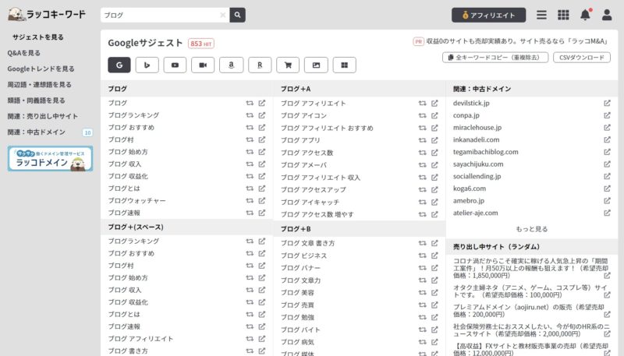Expand domain list with もっと見る
The image size is (624, 356).
tap(532, 229)
